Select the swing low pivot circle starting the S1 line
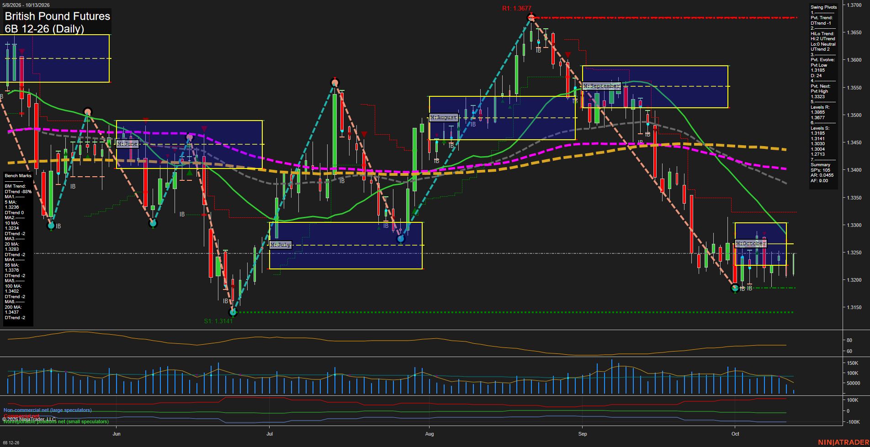This screenshot has width=870, height=447. pos(233,312)
